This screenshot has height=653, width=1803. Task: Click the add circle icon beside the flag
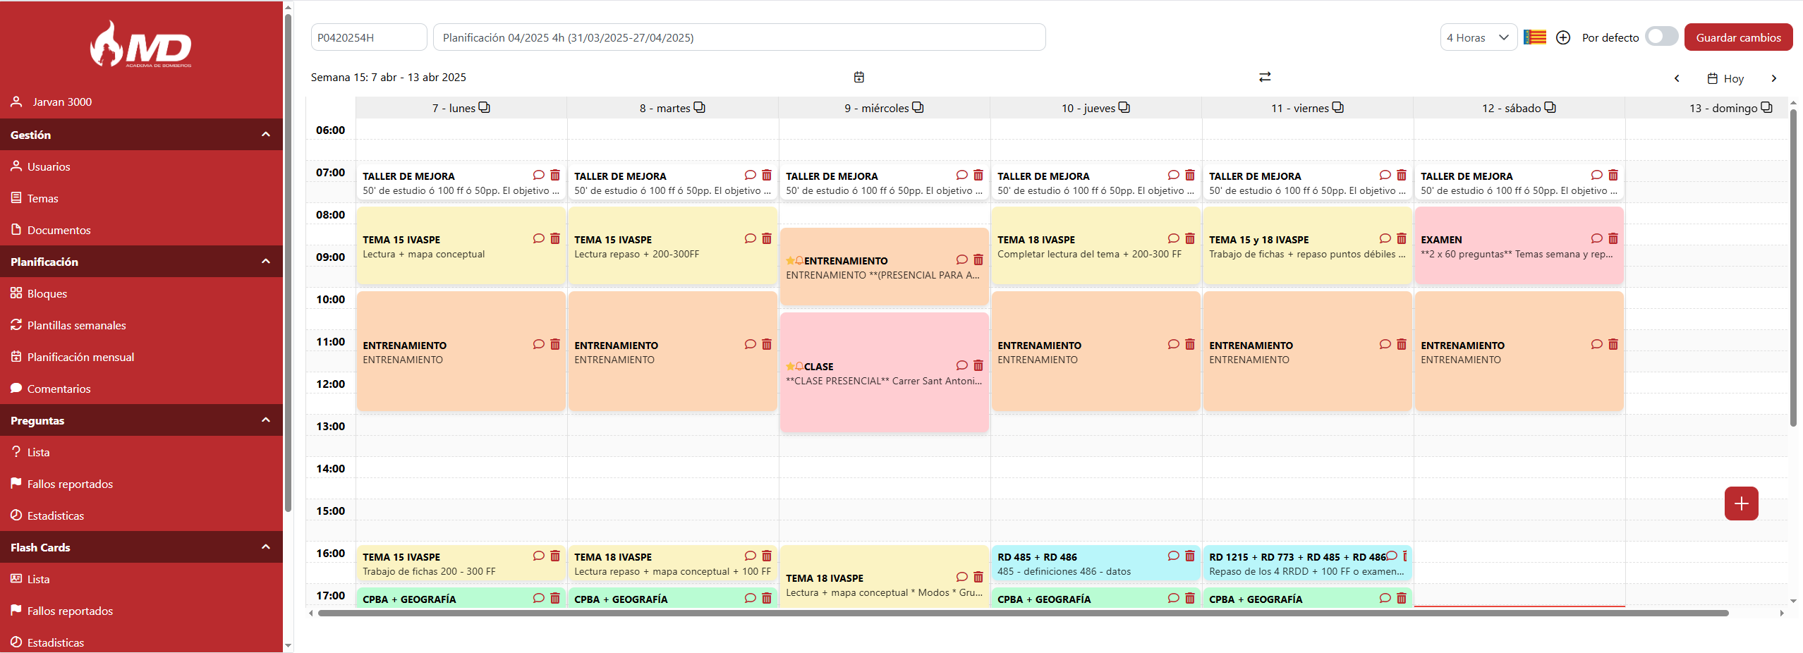(x=1563, y=38)
